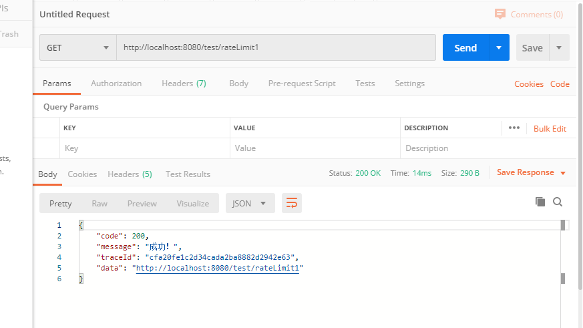
Task: Click the blue Send button
Action: [465, 47]
